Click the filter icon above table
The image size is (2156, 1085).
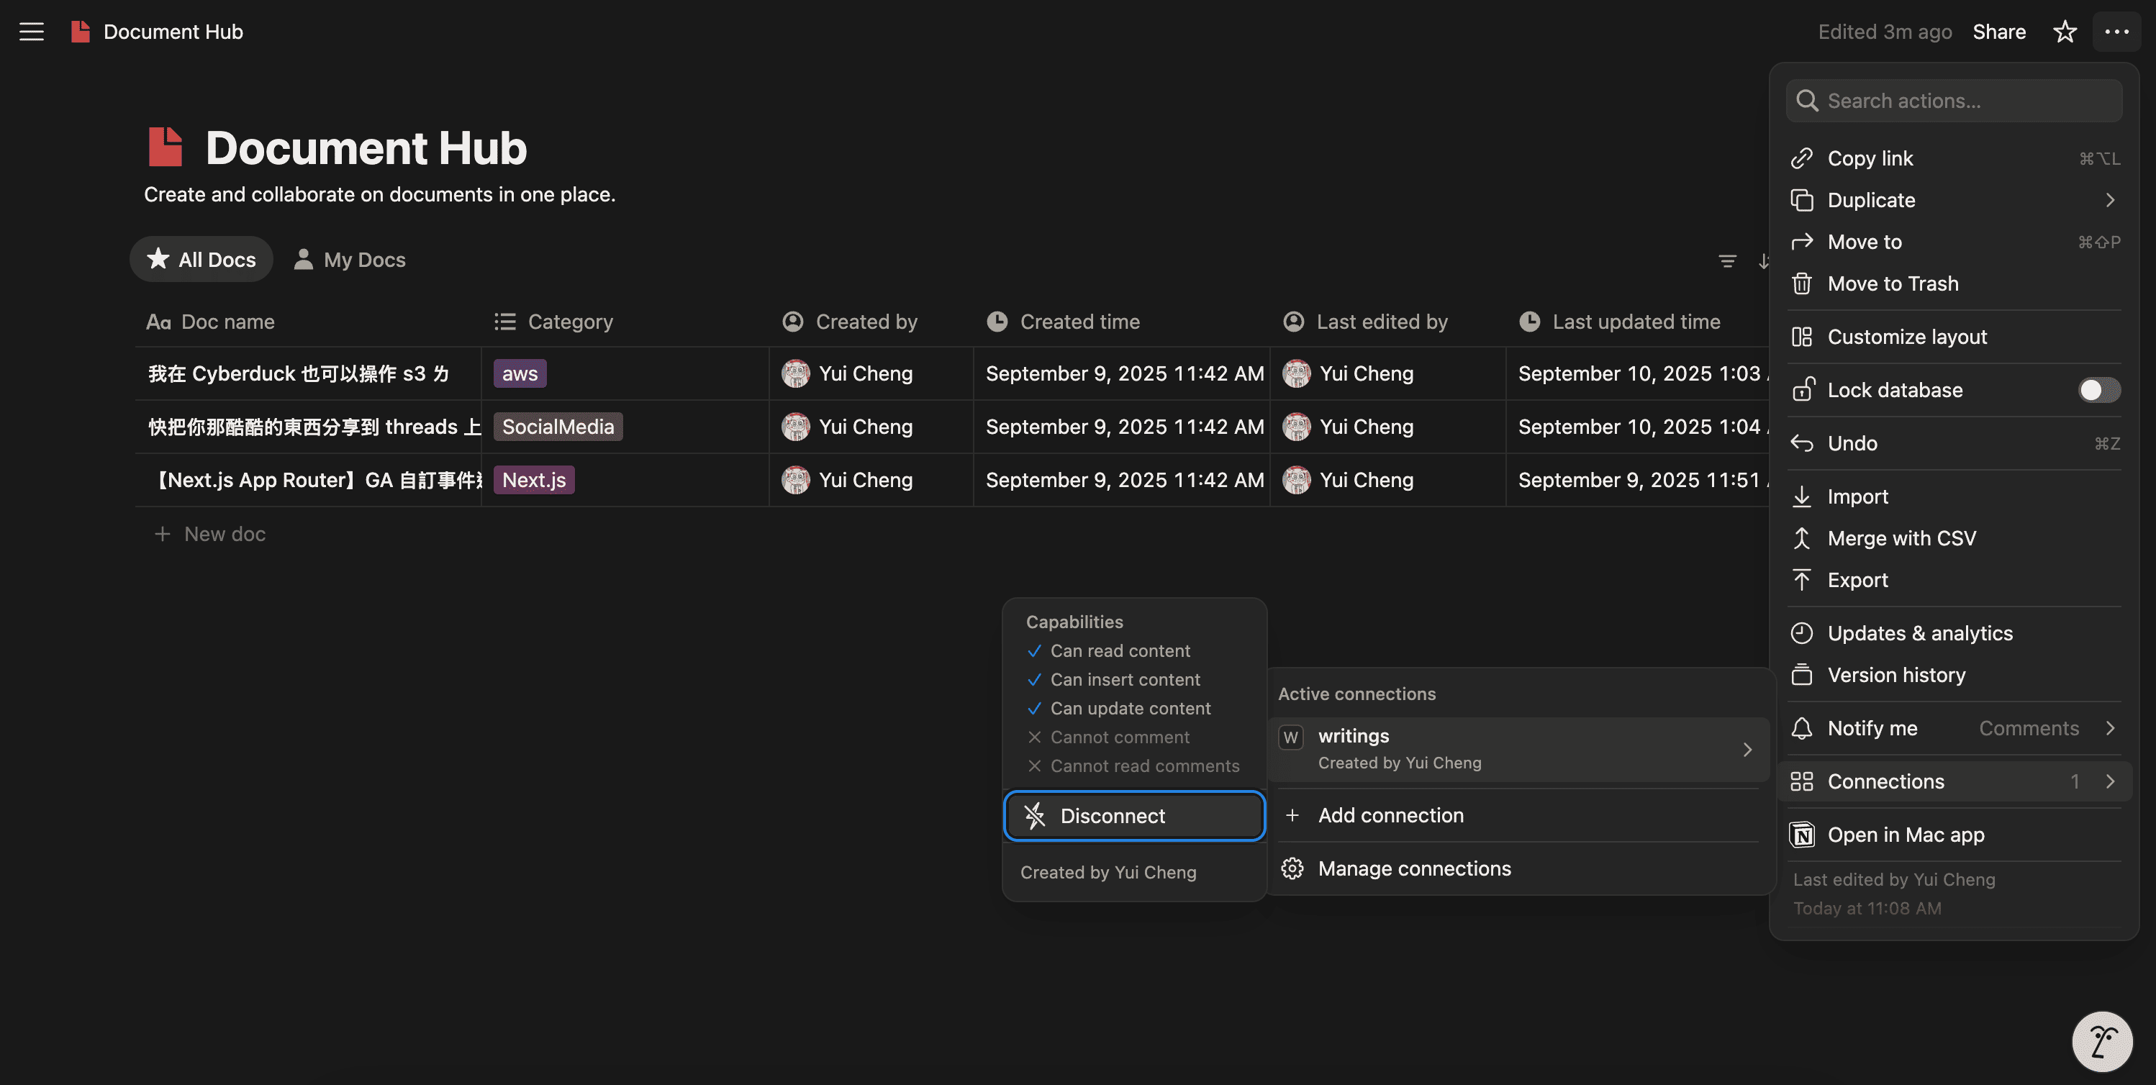pyautogui.click(x=1726, y=261)
